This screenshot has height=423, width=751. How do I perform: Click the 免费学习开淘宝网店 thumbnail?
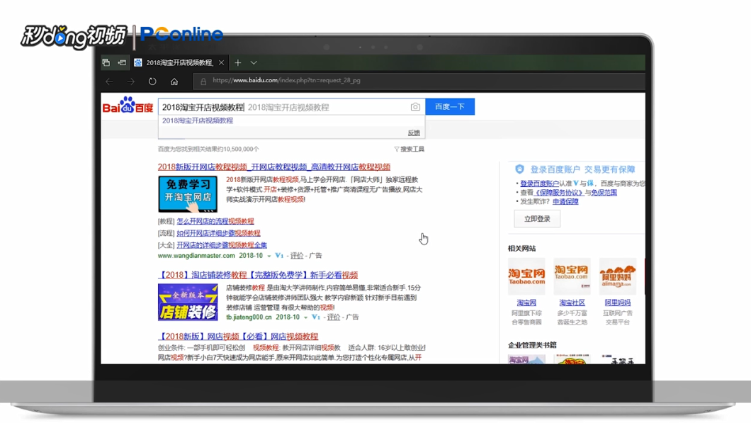point(188,194)
